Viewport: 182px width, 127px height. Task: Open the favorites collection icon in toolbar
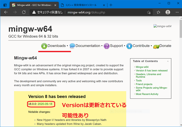[x=158, y=12]
